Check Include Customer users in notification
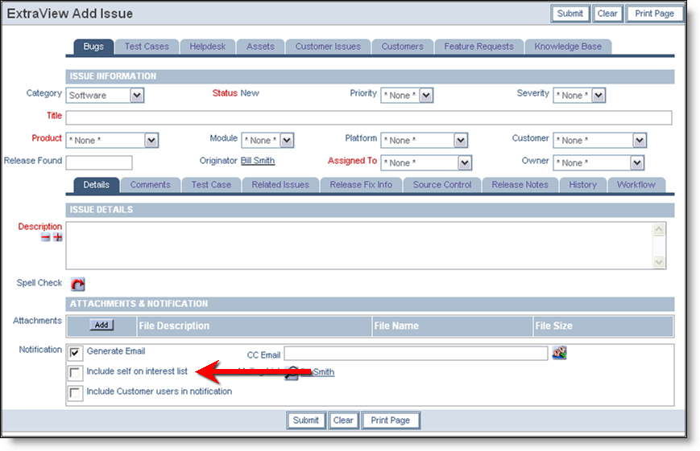The image size is (700, 451). pos(75,392)
